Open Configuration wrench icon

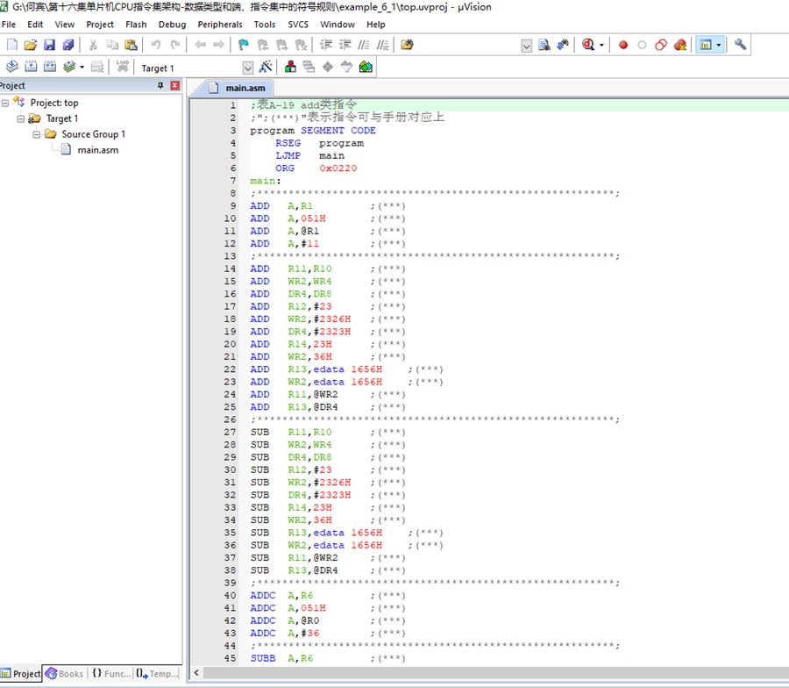(741, 45)
